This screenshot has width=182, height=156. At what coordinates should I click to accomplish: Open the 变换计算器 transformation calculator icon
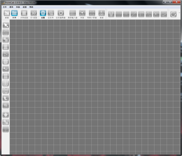coord(92,13)
